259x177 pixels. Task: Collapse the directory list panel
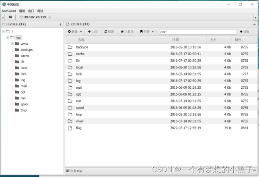(x=60, y=24)
